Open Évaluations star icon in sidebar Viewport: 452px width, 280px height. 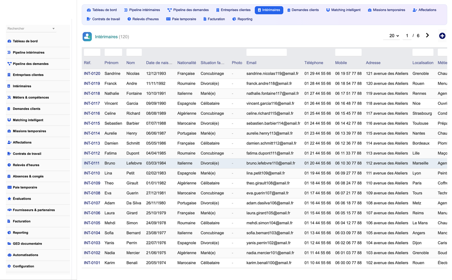click(x=9, y=199)
